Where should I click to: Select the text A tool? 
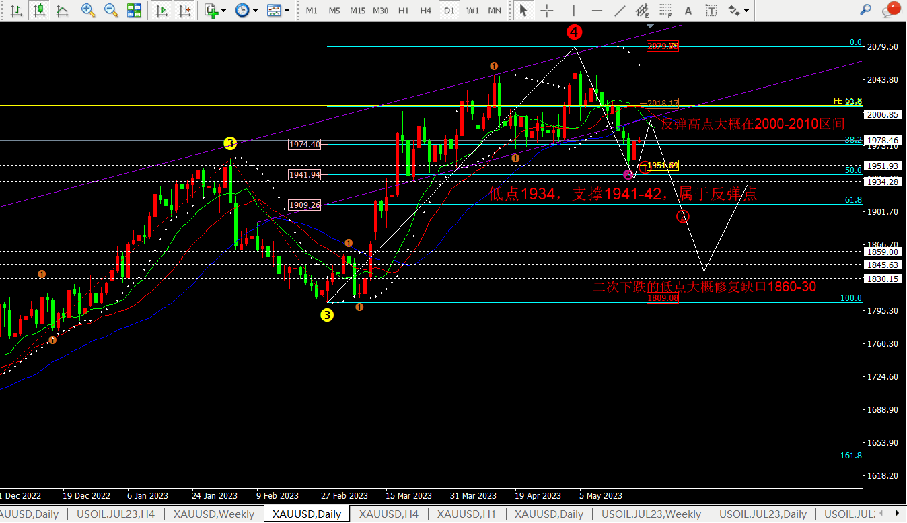(688, 10)
